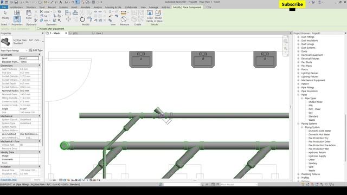
Task: Select Domestic Cold Water piping system
Action: pyautogui.click(x=319, y=131)
